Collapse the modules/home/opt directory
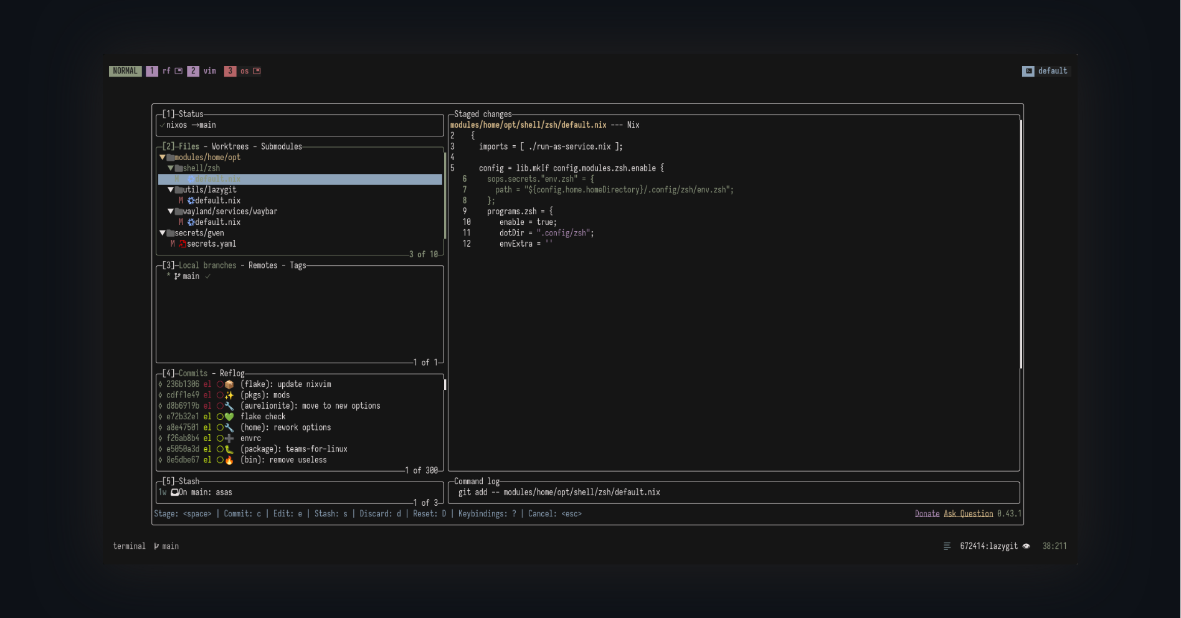This screenshot has width=1181, height=618. coord(163,158)
